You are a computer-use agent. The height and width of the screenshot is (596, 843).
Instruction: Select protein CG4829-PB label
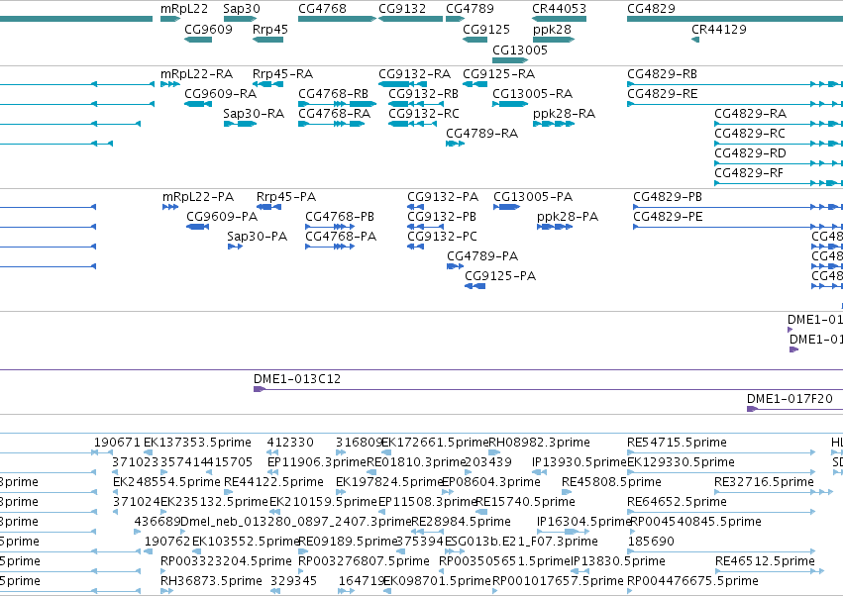(668, 197)
